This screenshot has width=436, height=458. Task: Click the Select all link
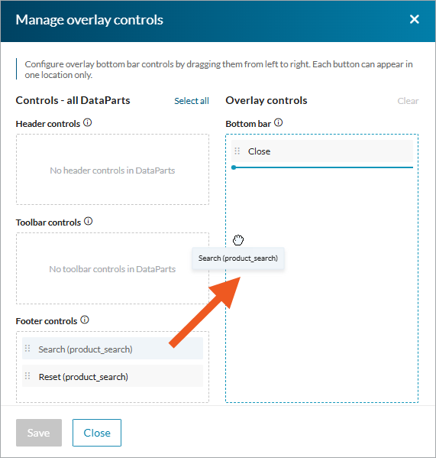click(x=192, y=101)
